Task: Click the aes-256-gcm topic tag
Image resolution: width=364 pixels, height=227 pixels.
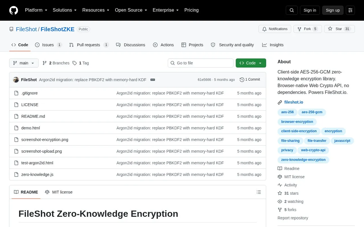Action: (x=312, y=112)
